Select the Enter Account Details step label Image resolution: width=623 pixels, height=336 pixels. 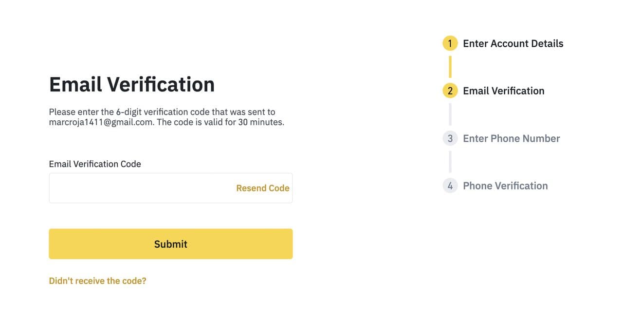(x=513, y=43)
